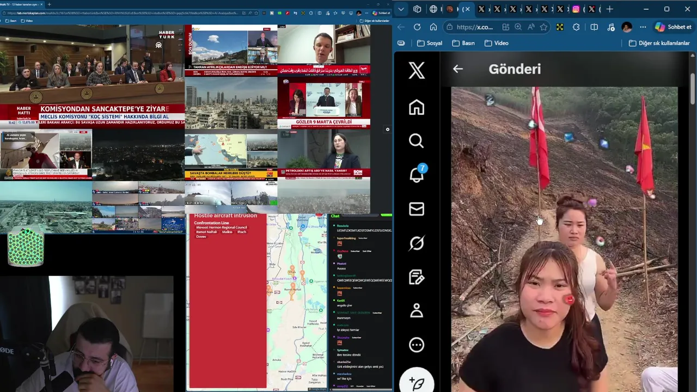Open Grok icon in X sidebar
The width and height of the screenshot is (697, 392).
pos(417,243)
